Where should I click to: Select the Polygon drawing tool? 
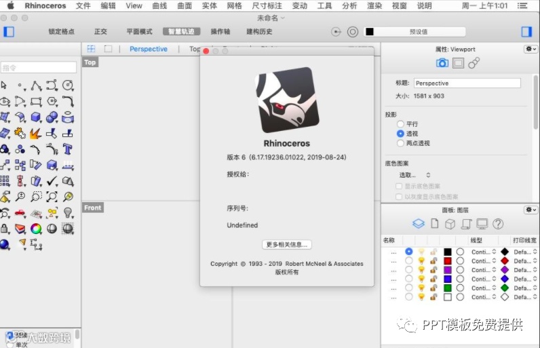coord(52,102)
